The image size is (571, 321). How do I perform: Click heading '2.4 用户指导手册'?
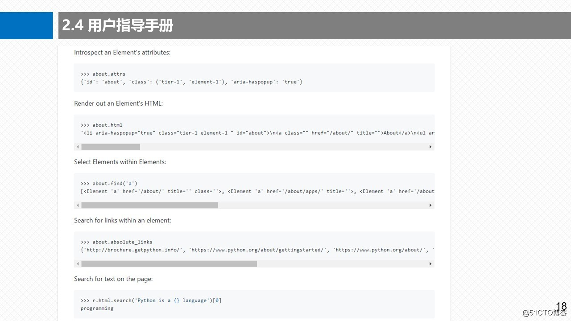(x=117, y=25)
